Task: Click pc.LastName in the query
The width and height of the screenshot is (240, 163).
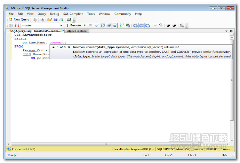Action: pos(34,43)
